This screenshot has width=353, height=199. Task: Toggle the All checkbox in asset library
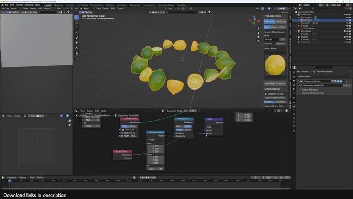coord(265,35)
